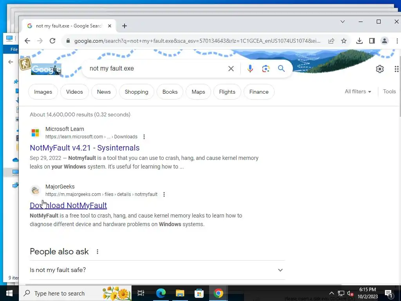Open Chrome's three-dot menu
This screenshot has width=401, height=301.
tap(397, 41)
